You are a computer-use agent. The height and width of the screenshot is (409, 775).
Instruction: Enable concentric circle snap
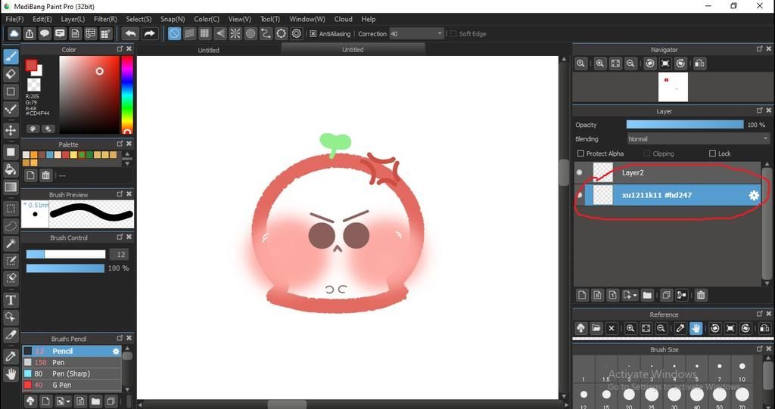pyautogui.click(x=251, y=33)
